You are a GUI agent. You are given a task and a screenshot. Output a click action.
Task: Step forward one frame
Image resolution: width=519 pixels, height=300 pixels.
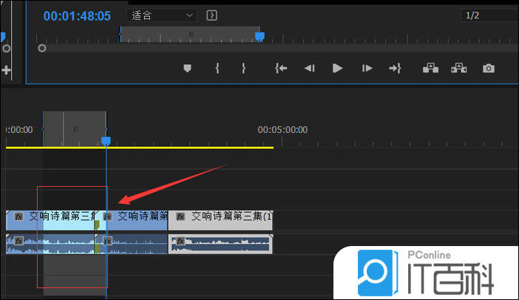pyautogui.click(x=367, y=68)
